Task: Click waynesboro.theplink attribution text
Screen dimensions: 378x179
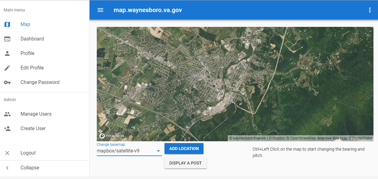Action: click(247, 138)
